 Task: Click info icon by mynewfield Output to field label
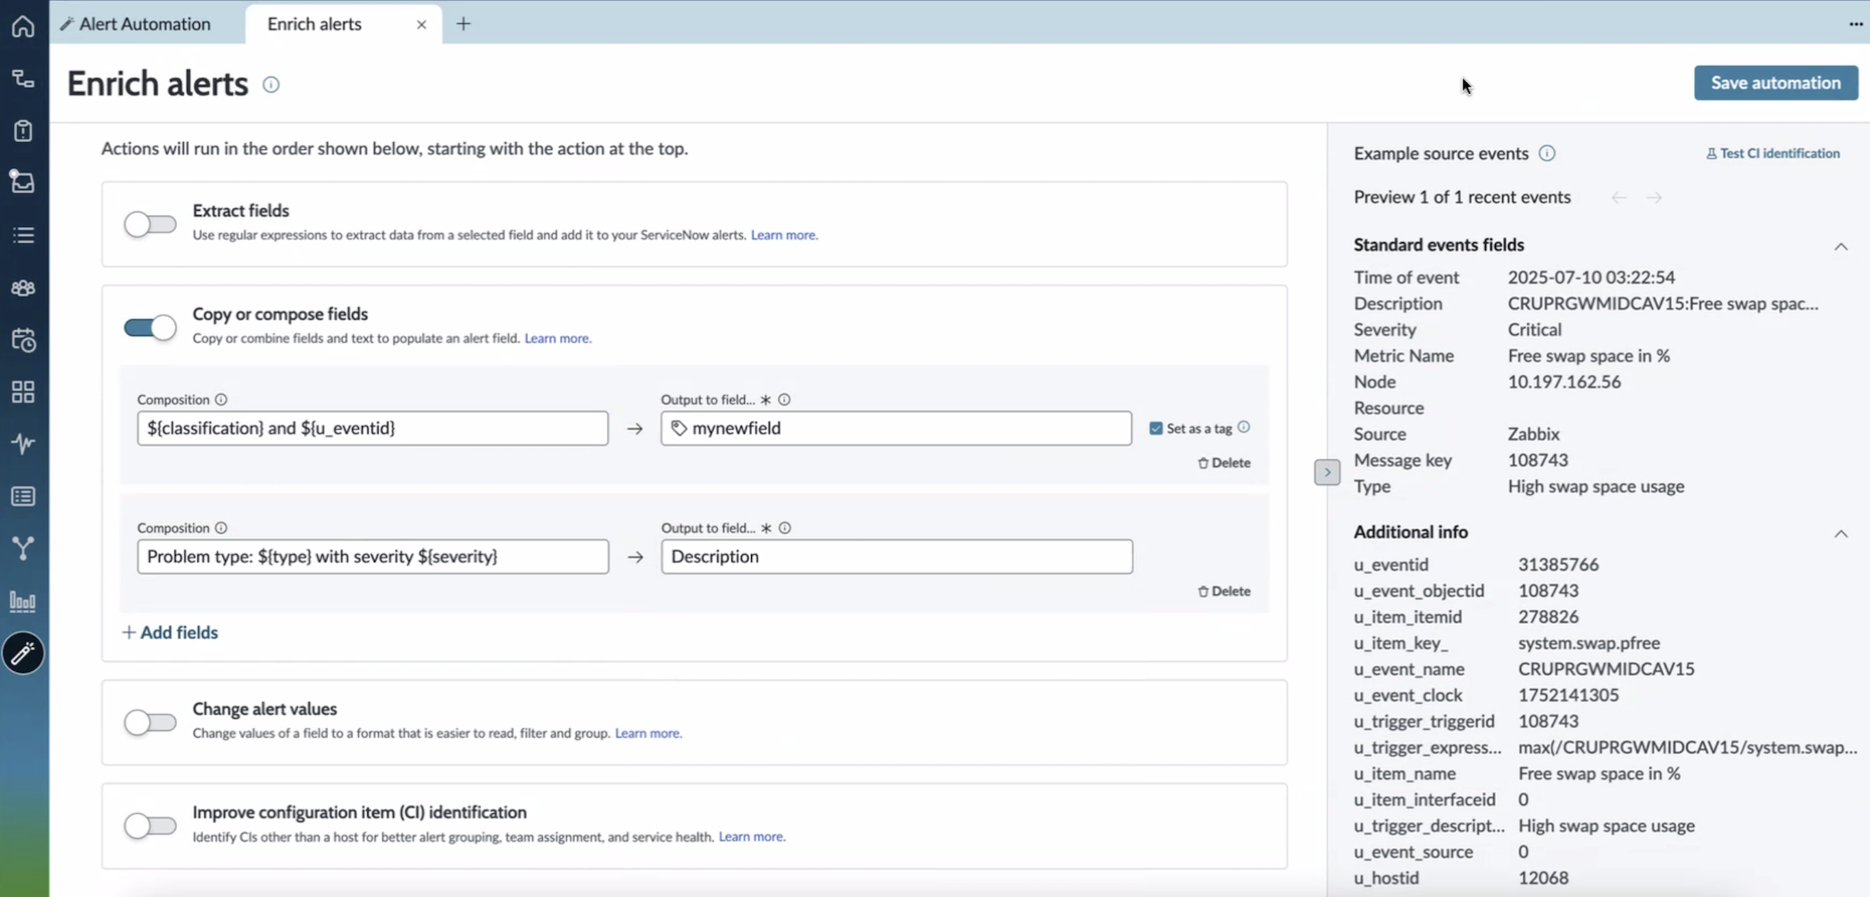[784, 400]
